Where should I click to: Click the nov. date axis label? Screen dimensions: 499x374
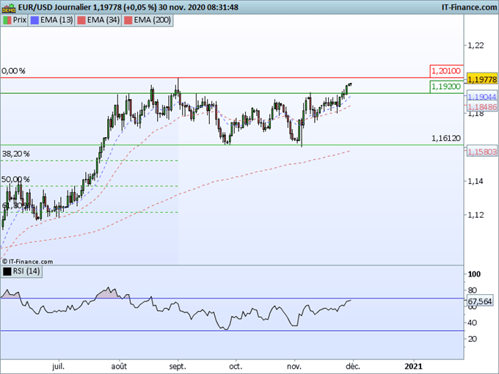coord(294,367)
